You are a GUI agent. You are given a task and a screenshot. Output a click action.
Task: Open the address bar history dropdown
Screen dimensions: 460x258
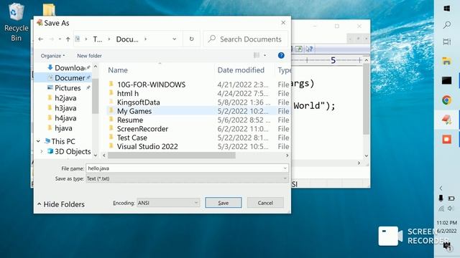click(174, 39)
